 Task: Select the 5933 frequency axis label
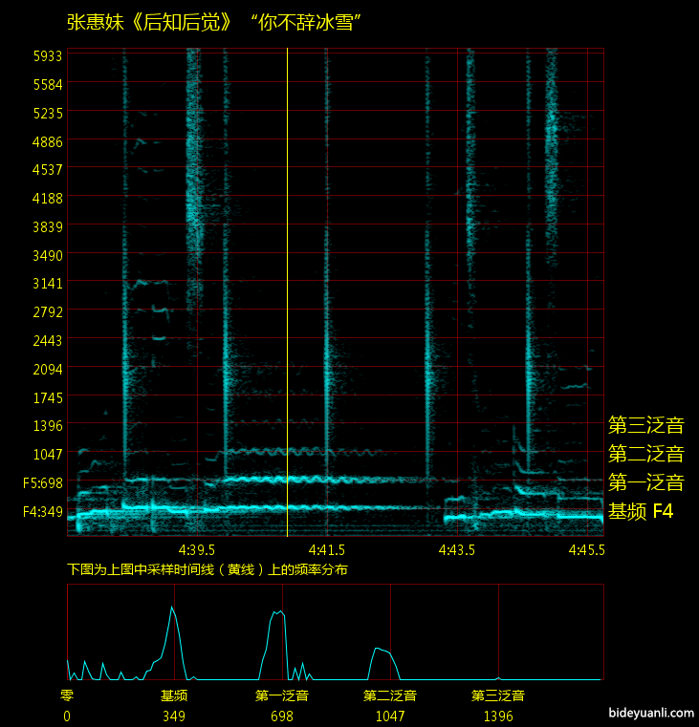pyautogui.click(x=48, y=56)
